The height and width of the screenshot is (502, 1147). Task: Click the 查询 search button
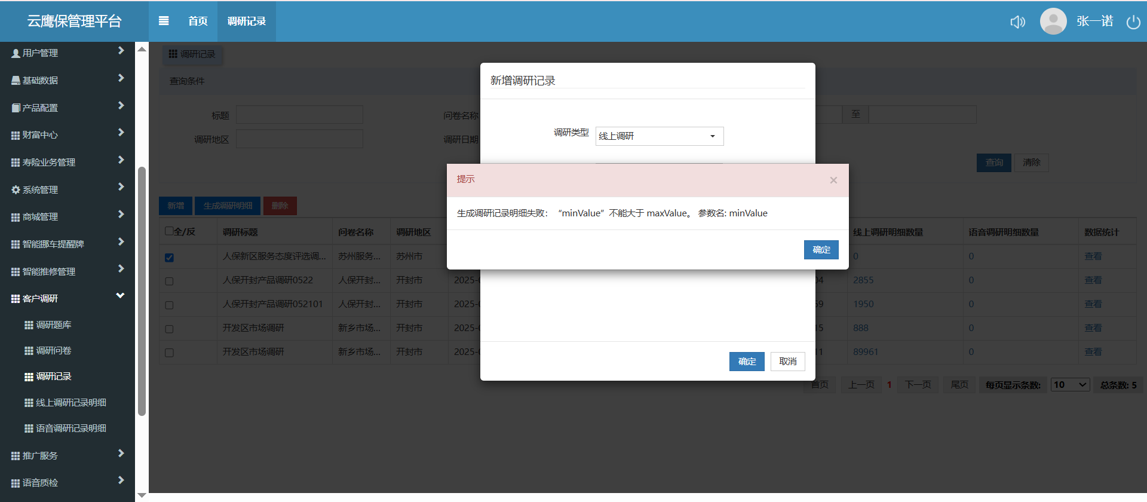coord(994,163)
